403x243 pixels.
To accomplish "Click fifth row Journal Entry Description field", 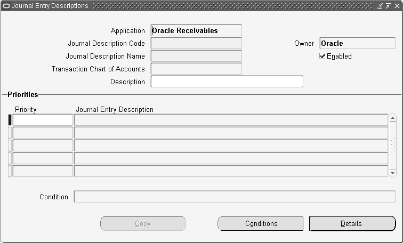I will (x=231, y=171).
